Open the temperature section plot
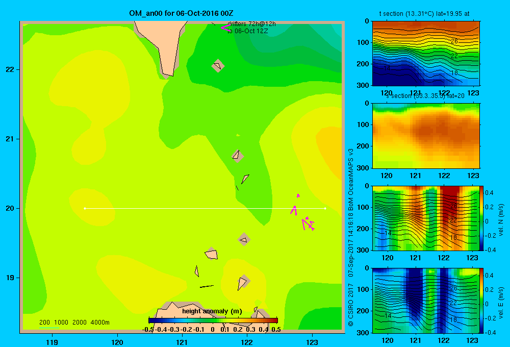The width and height of the screenshot is (510, 347). [426, 54]
